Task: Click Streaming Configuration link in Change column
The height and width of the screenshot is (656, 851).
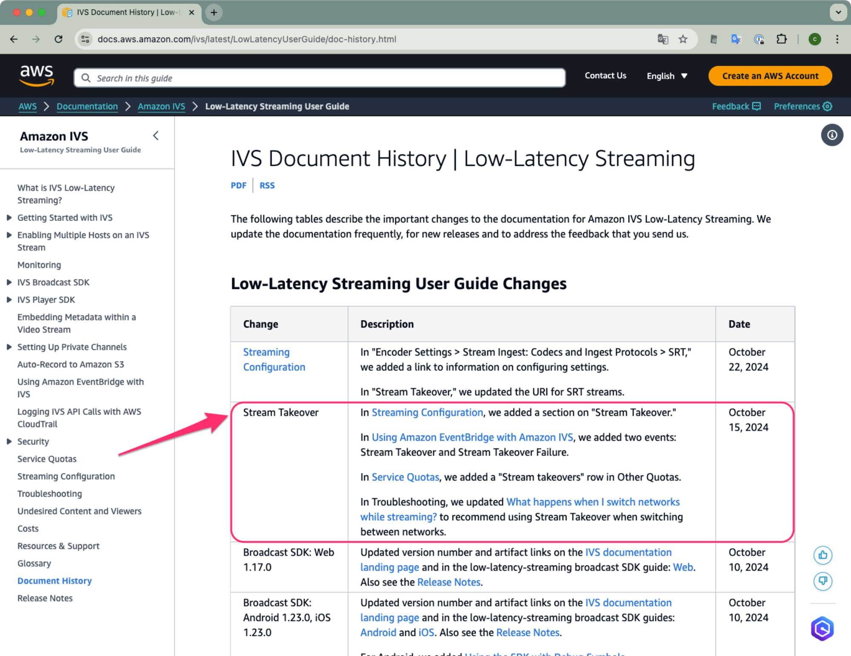Action: tap(274, 359)
